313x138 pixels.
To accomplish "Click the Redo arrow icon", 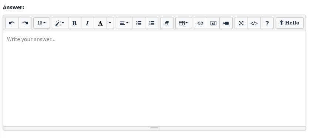I will point(25,23).
